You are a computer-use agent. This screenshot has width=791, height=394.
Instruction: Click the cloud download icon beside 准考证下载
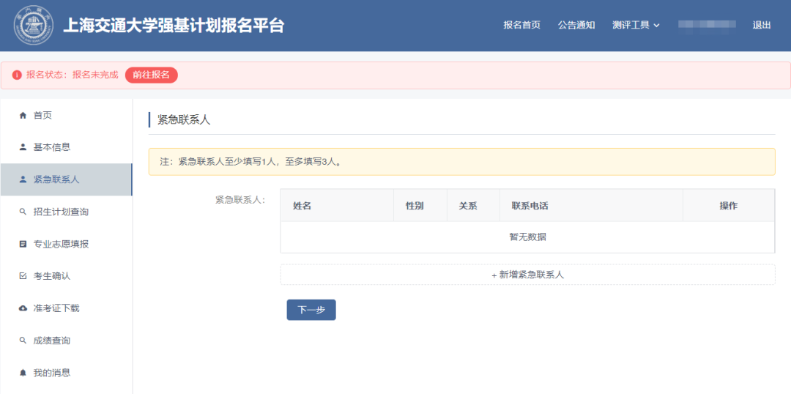pyautogui.click(x=23, y=308)
